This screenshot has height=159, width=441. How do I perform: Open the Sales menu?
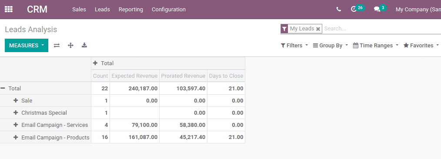[x=79, y=9]
